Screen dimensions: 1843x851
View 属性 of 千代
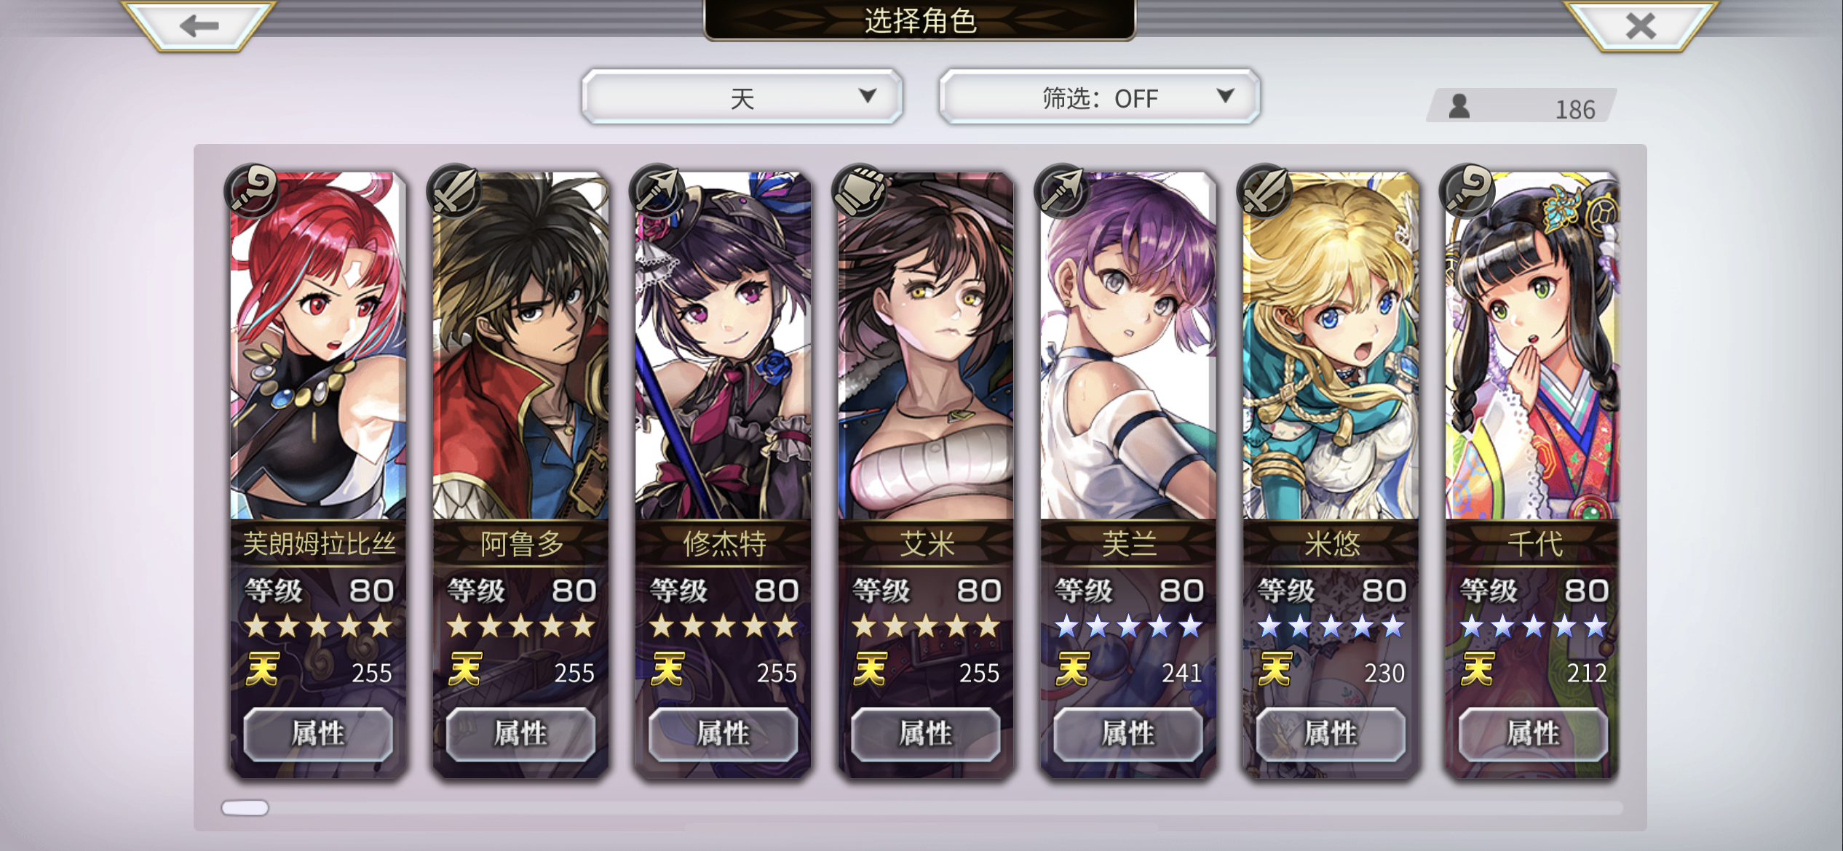1533,734
